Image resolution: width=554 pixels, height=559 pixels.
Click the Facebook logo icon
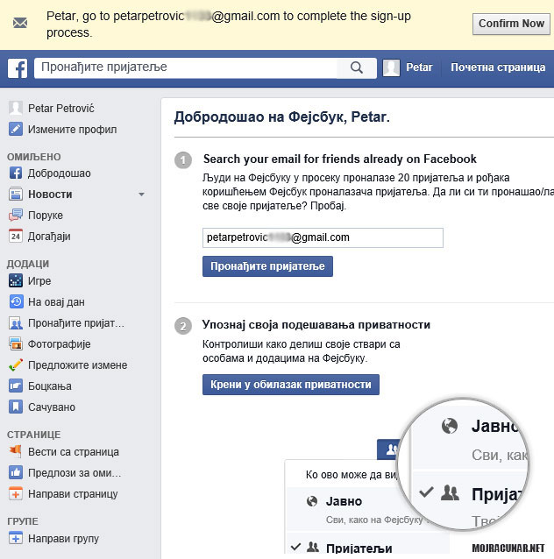18,68
